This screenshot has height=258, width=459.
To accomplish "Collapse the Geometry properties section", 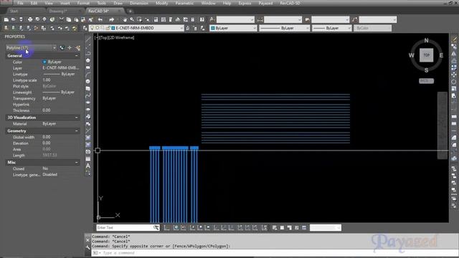I will pyautogui.click(x=77, y=131).
